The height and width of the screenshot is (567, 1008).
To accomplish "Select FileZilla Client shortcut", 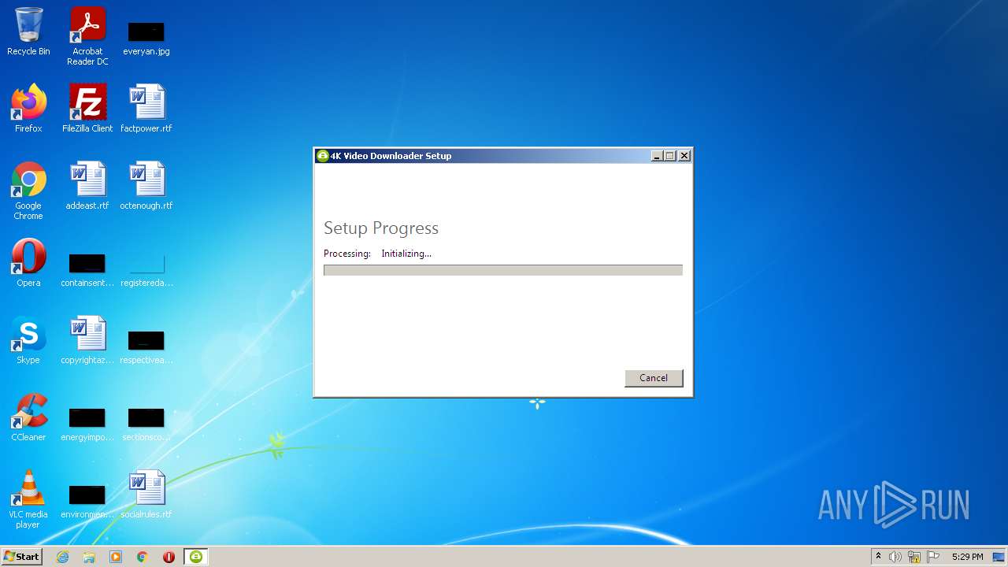I will [x=87, y=109].
